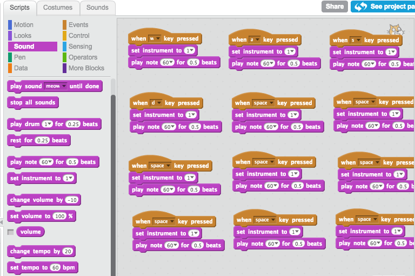
Task: Click the Share button
Action: [x=334, y=6]
